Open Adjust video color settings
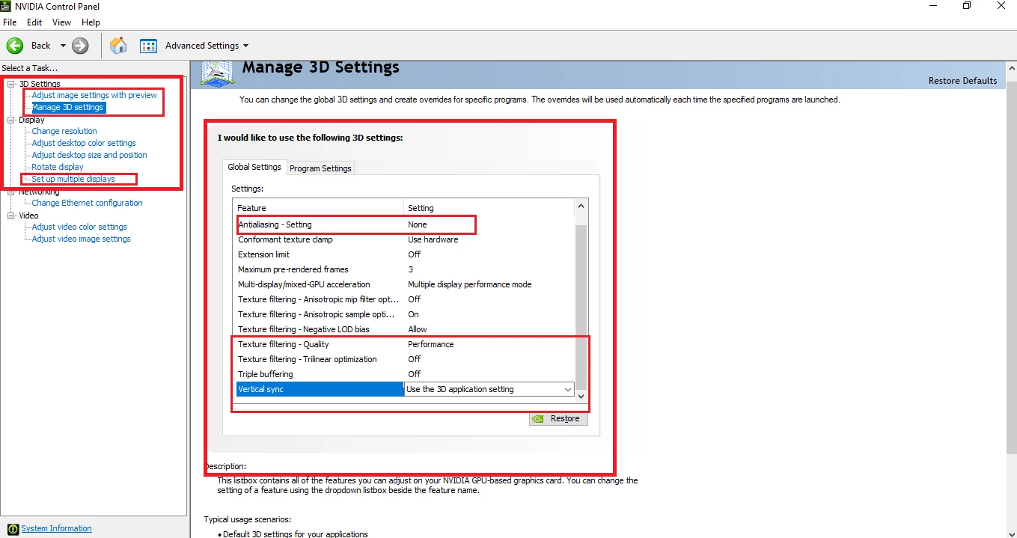Viewport: 1017px width, 538px height. click(79, 227)
